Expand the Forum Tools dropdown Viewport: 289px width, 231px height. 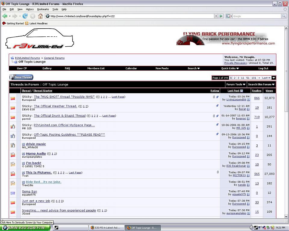(x=236, y=85)
